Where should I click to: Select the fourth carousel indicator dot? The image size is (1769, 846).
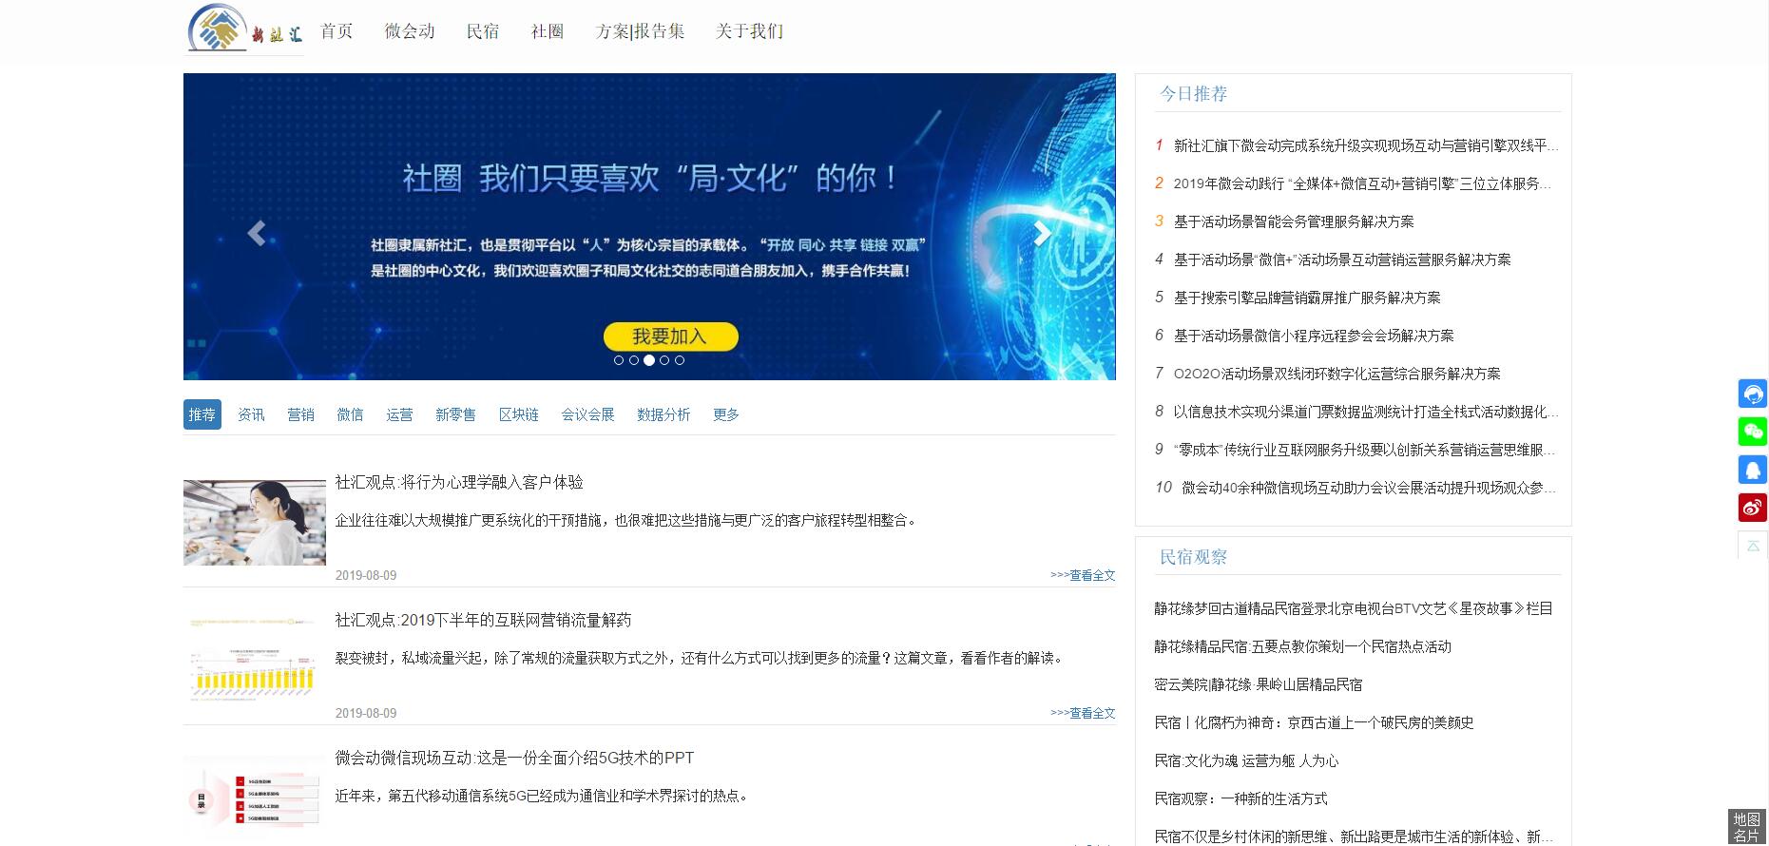[664, 360]
